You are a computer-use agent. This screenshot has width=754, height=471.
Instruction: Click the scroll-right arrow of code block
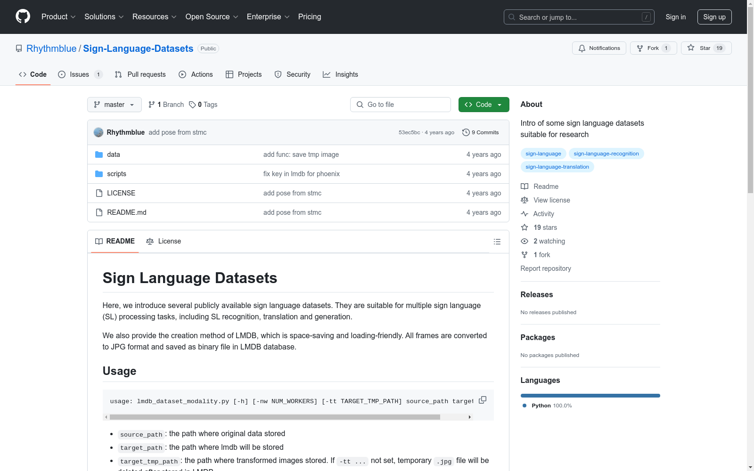[469, 417]
